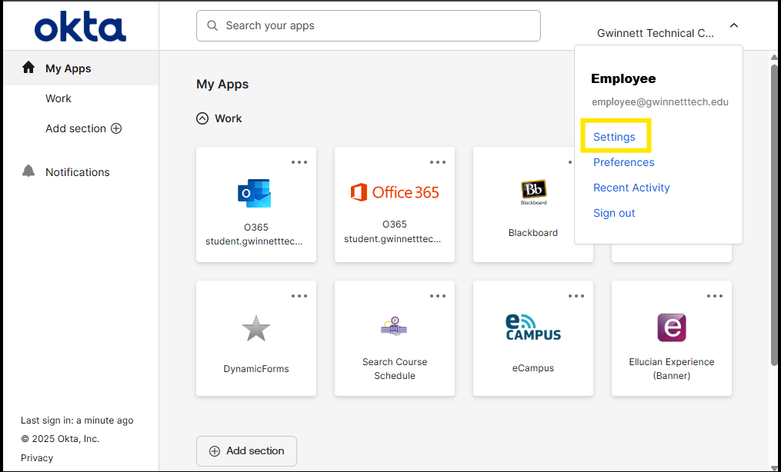
Task: Open Settings from the account menu
Action: tap(614, 135)
